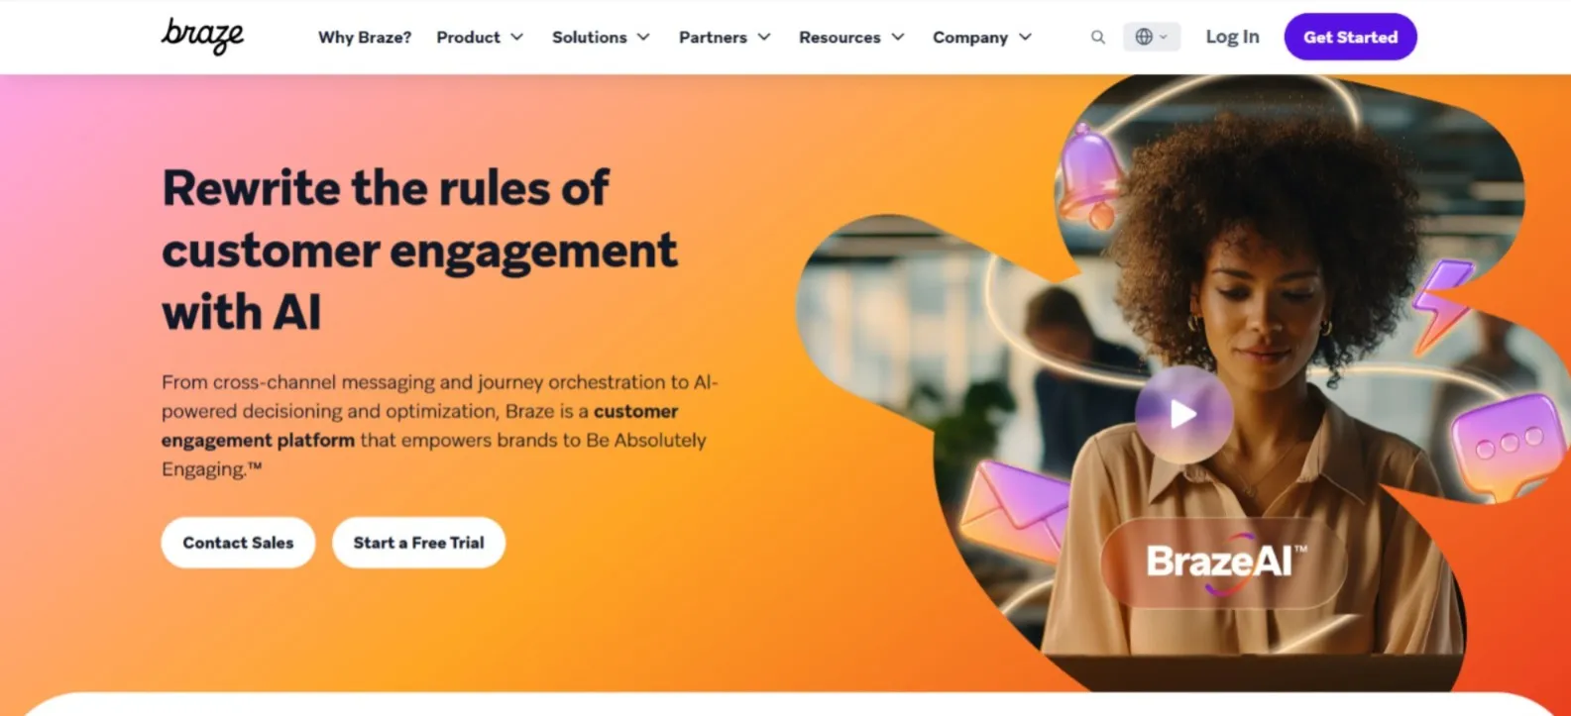Screen dimensions: 1571x716
Task: Open the Partners menu
Action: point(725,37)
